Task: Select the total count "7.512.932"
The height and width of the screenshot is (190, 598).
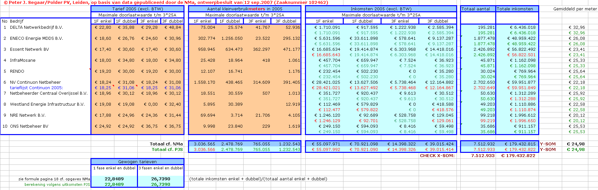Action: [x=484, y=144]
